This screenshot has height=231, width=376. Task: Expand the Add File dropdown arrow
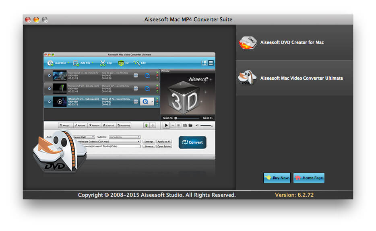pyautogui.click(x=93, y=63)
